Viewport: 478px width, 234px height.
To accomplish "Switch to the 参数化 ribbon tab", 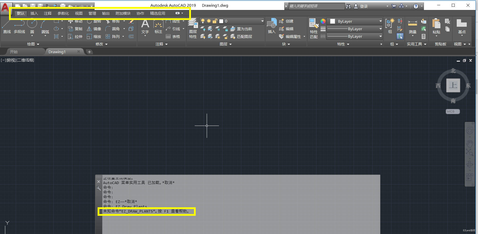I will pyautogui.click(x=63, y=13).
